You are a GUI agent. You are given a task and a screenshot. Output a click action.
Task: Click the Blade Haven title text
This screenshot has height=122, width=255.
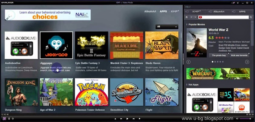coord(153,63)
